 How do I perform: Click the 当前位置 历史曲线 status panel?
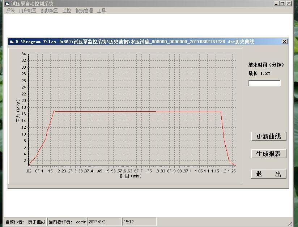pyautogui.click(x=25, y=222)
